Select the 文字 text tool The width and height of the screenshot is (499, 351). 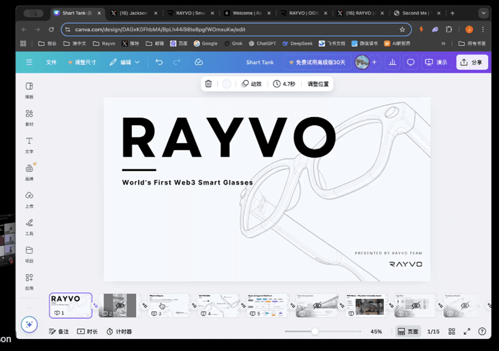coord(29,145)
